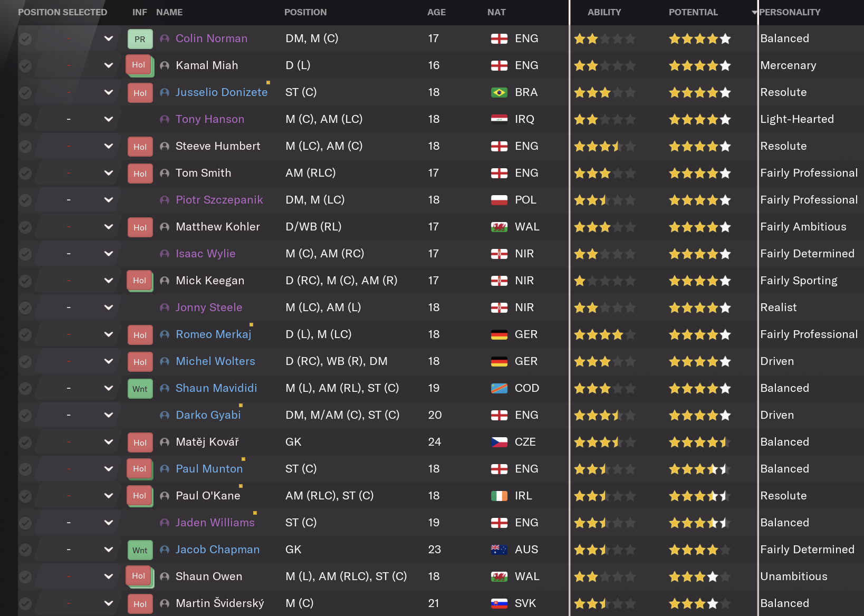Click the Wnt badge beside Shaun Mavididi
The width and height of the screenshot is (864, 616).
click(x=140, y=389)
